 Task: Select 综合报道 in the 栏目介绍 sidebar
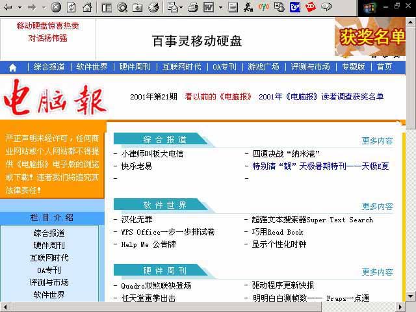(x=49, y=233)
